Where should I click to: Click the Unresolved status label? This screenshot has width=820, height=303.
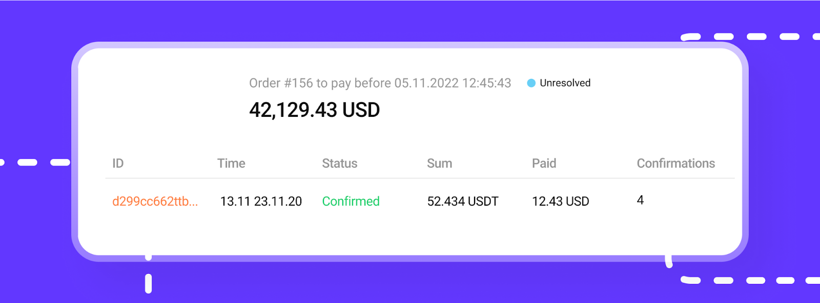click(565, 83)
